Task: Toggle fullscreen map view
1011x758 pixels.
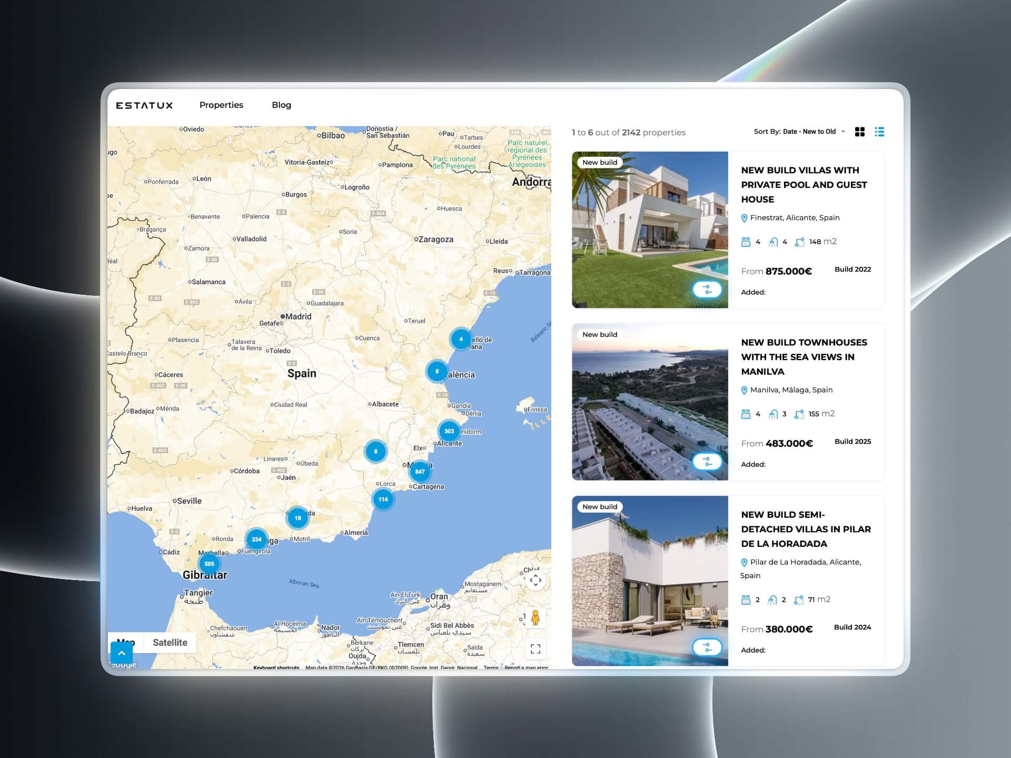Action: tap(536, 649)
